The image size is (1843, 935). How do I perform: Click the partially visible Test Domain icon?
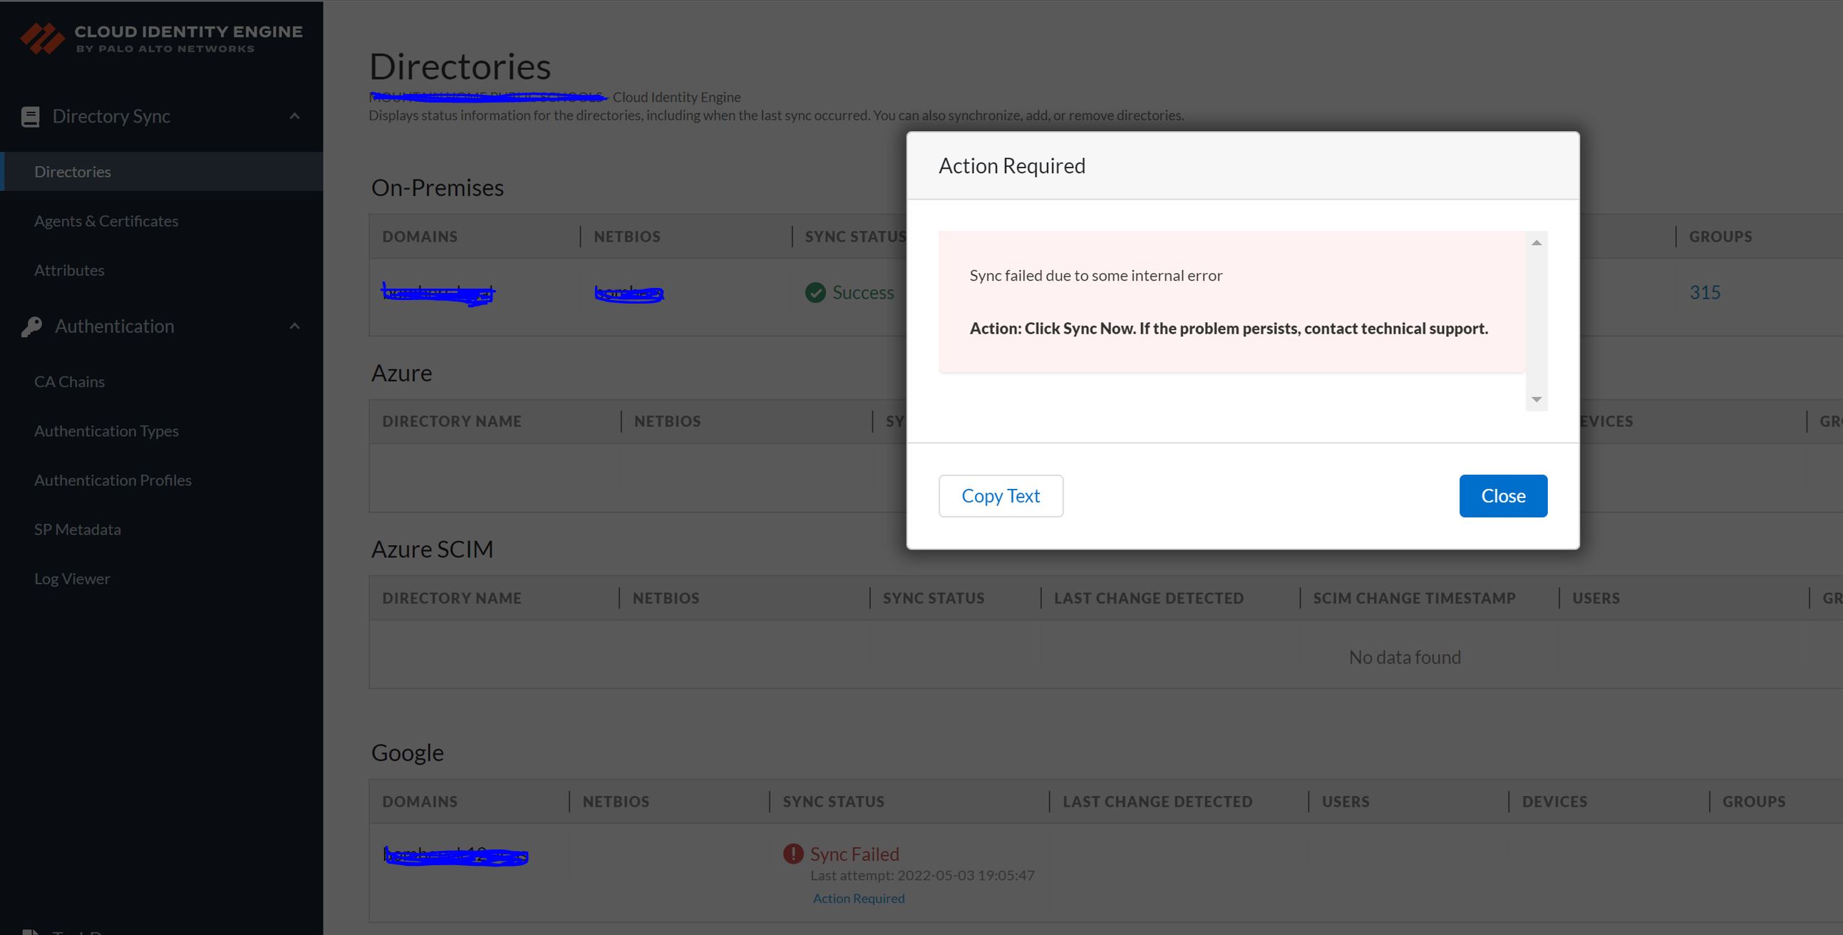click(30, 930)
